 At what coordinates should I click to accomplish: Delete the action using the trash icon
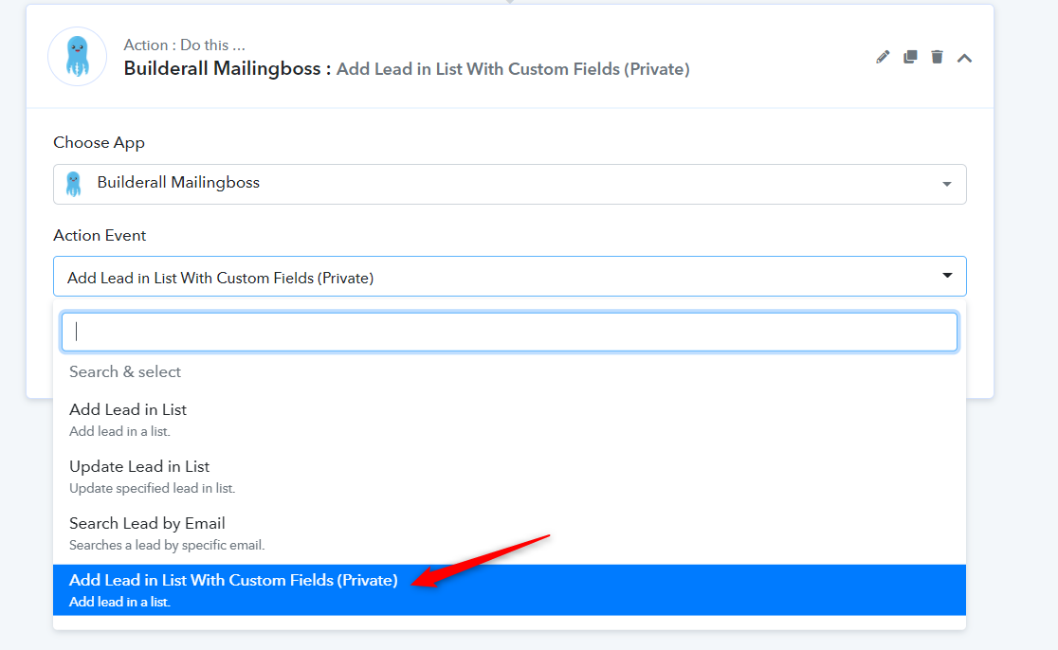click(x=938, y=57)
